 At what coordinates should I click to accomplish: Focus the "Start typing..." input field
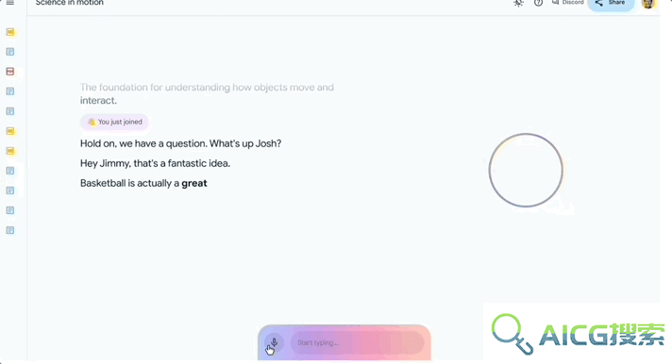(x=358, y=342)
